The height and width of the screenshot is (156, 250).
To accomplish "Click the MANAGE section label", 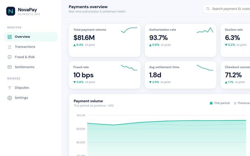I will click(x=14, y=78).
